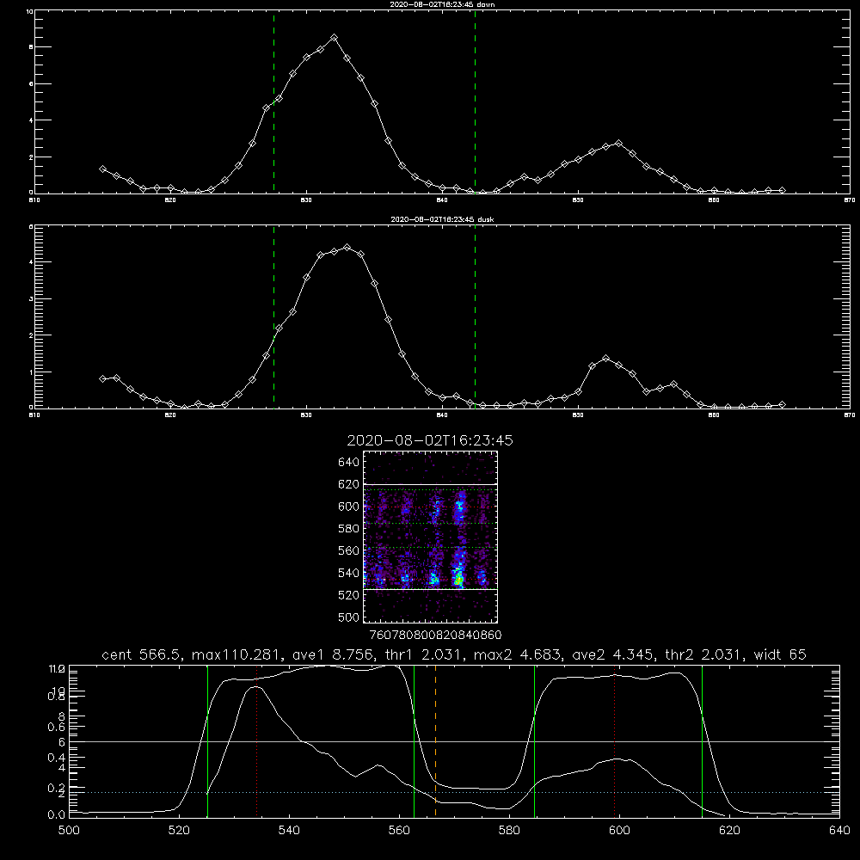Click the heat map y-axis label 520
860x860 pixels.
click(x=348, y=595)
